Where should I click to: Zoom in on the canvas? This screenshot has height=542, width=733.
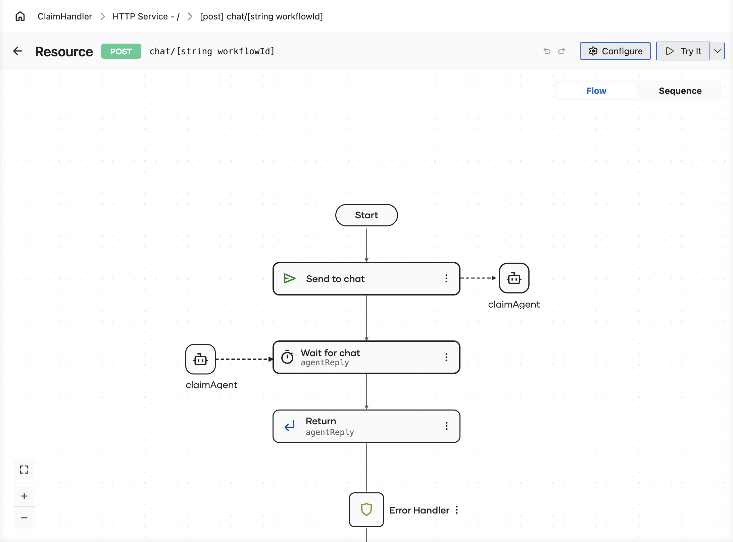tap(24, 496)
